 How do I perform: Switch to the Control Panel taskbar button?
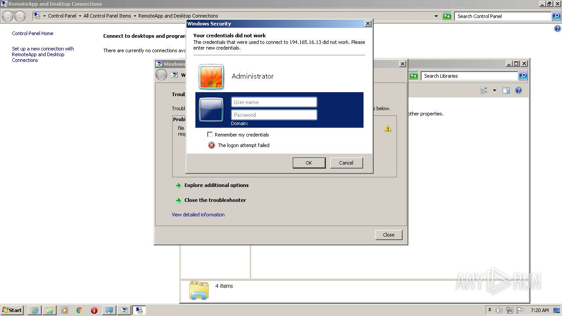(x=109, y=310)
